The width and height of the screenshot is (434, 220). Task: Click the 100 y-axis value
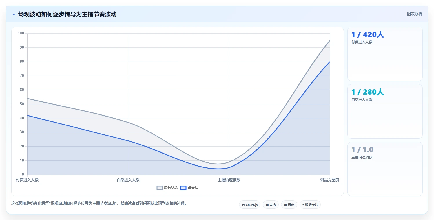click(21, 33)
